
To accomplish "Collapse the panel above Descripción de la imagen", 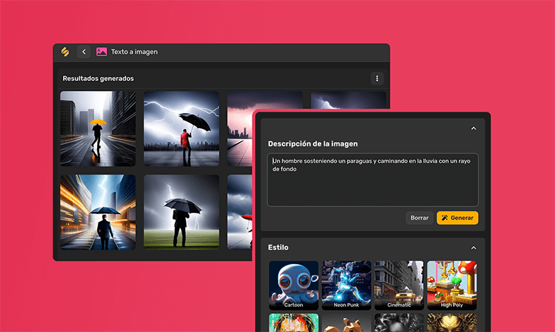I will click(474, 128).
